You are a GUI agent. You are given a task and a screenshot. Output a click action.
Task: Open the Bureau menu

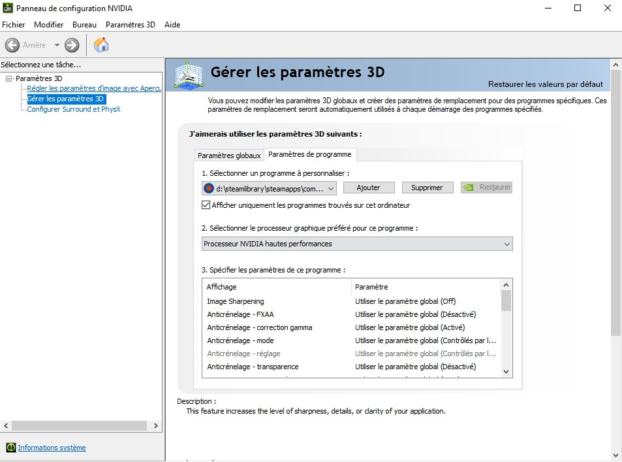(x=84, y=25)
